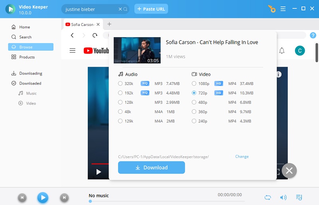Go back in the embedded browser
This screenshot has width=319, height=205.
[72, 35]
